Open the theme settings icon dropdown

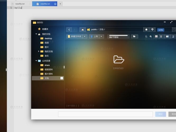click(x=173, y=36)
